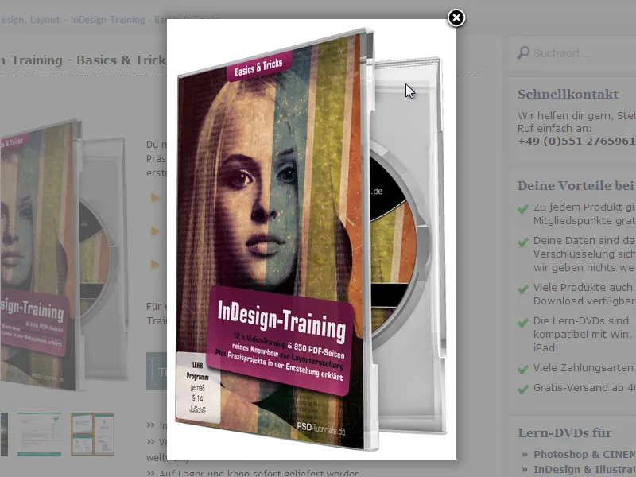Click the chevron icon before "Photoshop & CINEMA 4D"

point(525,454)
